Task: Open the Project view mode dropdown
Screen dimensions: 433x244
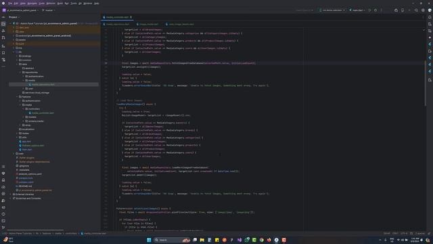Action: (x=14, y=17)
